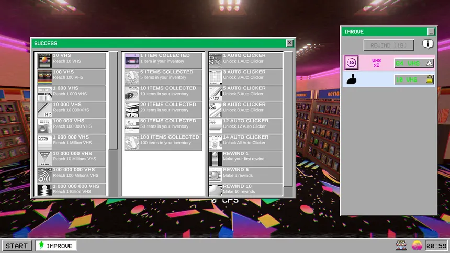
Task: Click the 10 Items Collected icon
Action: [132, 93]
